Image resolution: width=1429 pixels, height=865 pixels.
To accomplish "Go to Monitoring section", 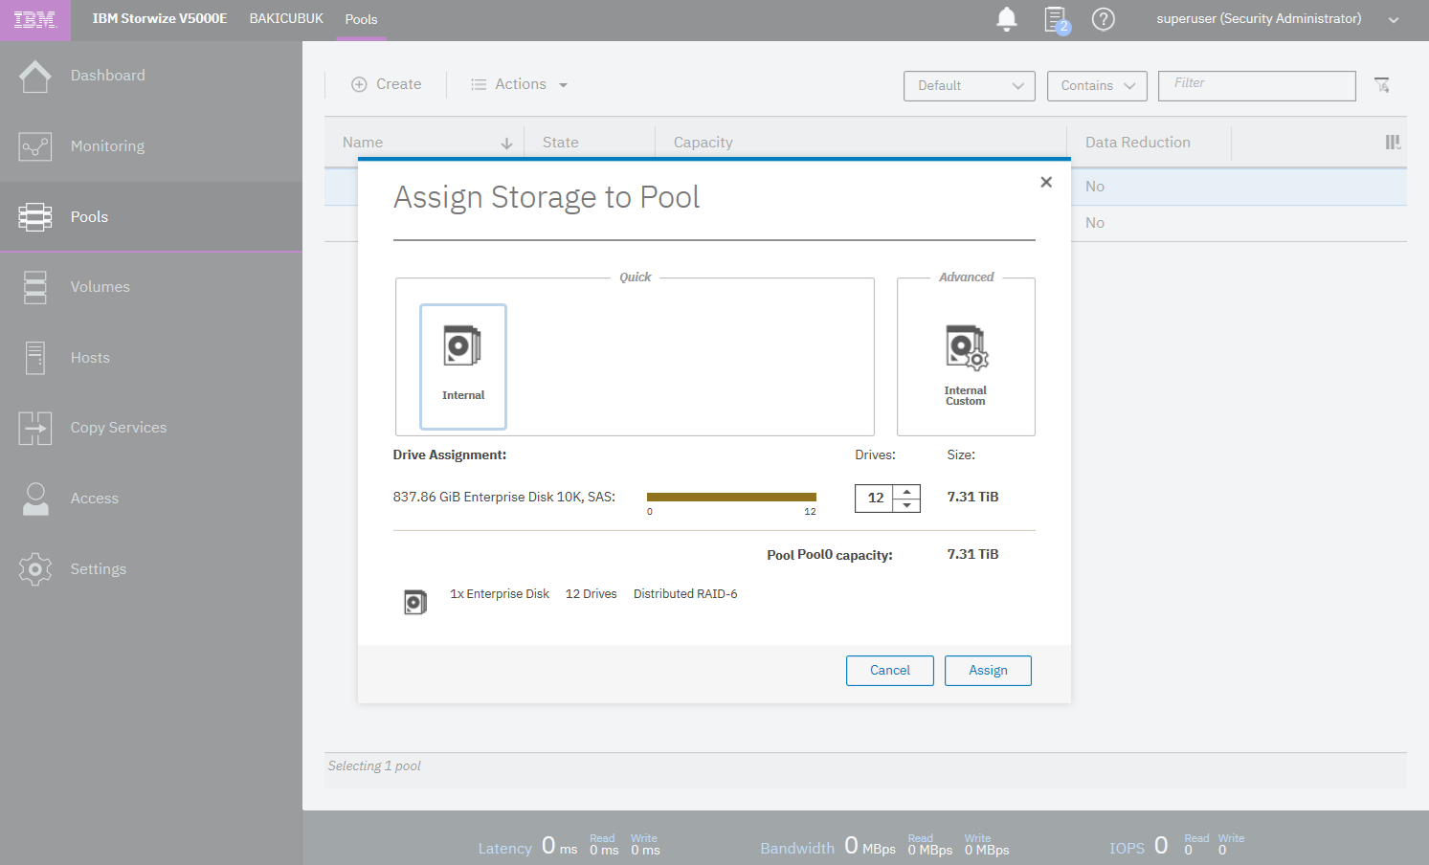I will [108, 146].
